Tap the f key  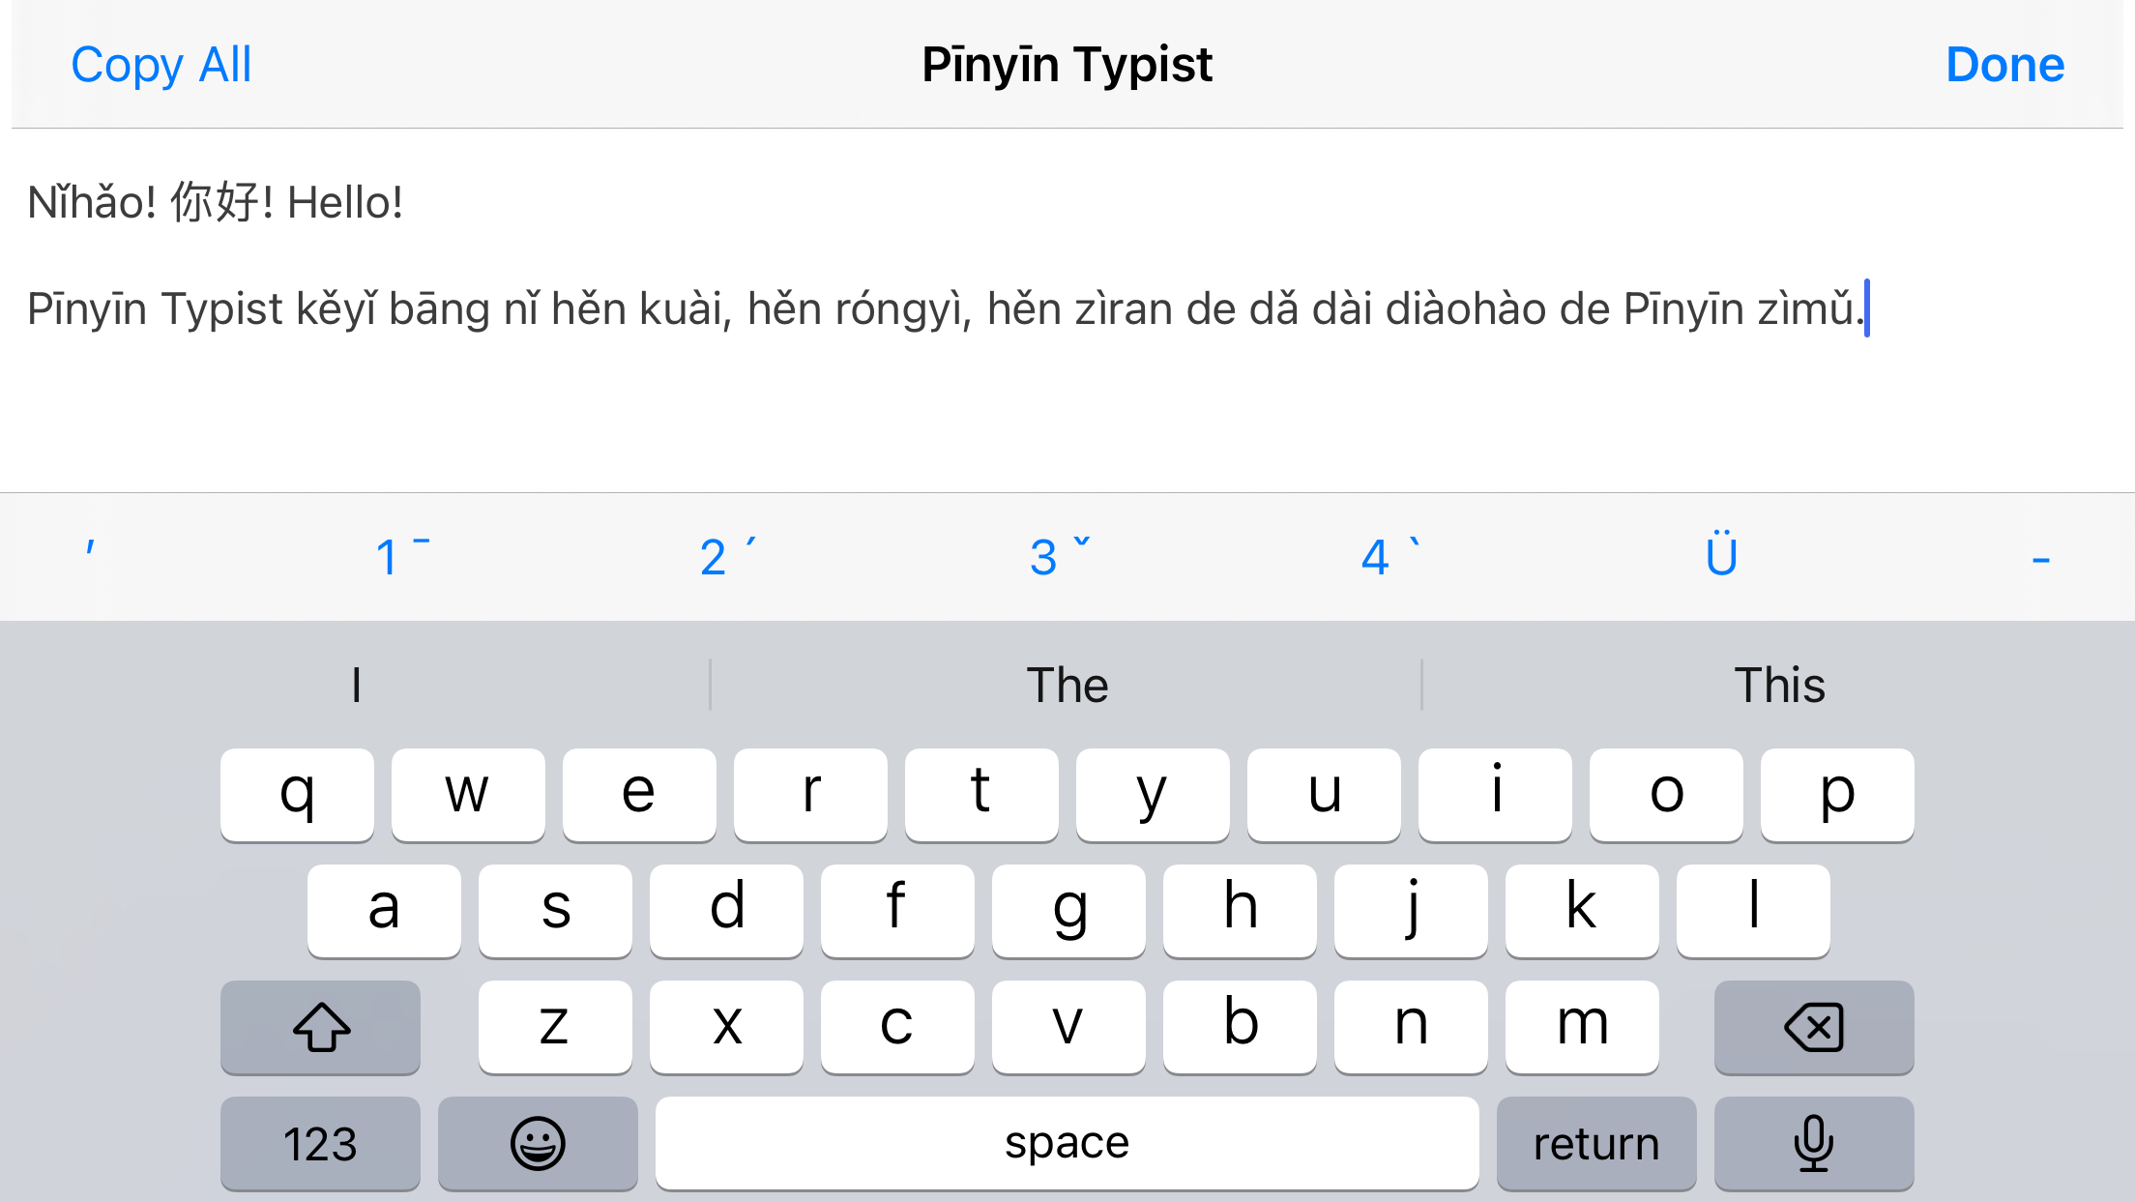pyautogui.click(x=897, y=911)
